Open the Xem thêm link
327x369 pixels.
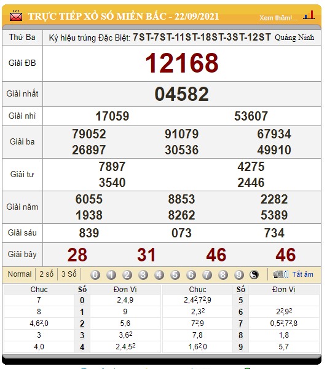pos(278,18)
